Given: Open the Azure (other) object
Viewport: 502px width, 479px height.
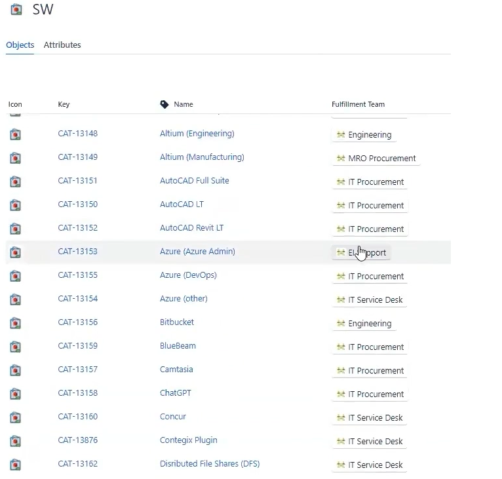Looking at the screenshot, I should (x=183, y=299).
